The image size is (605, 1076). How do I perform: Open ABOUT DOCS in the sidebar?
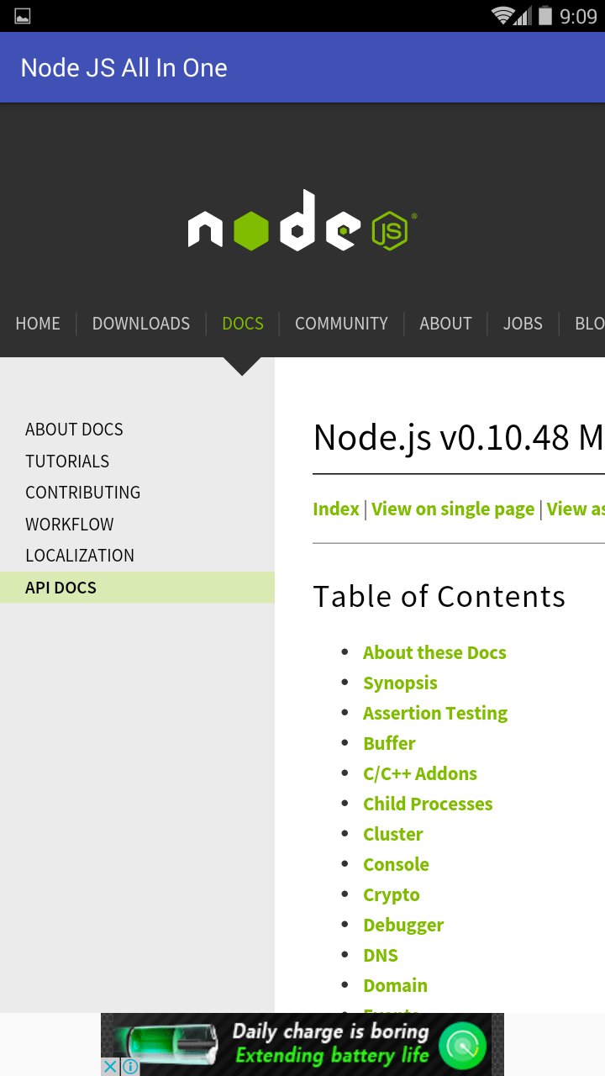point(74,430)
